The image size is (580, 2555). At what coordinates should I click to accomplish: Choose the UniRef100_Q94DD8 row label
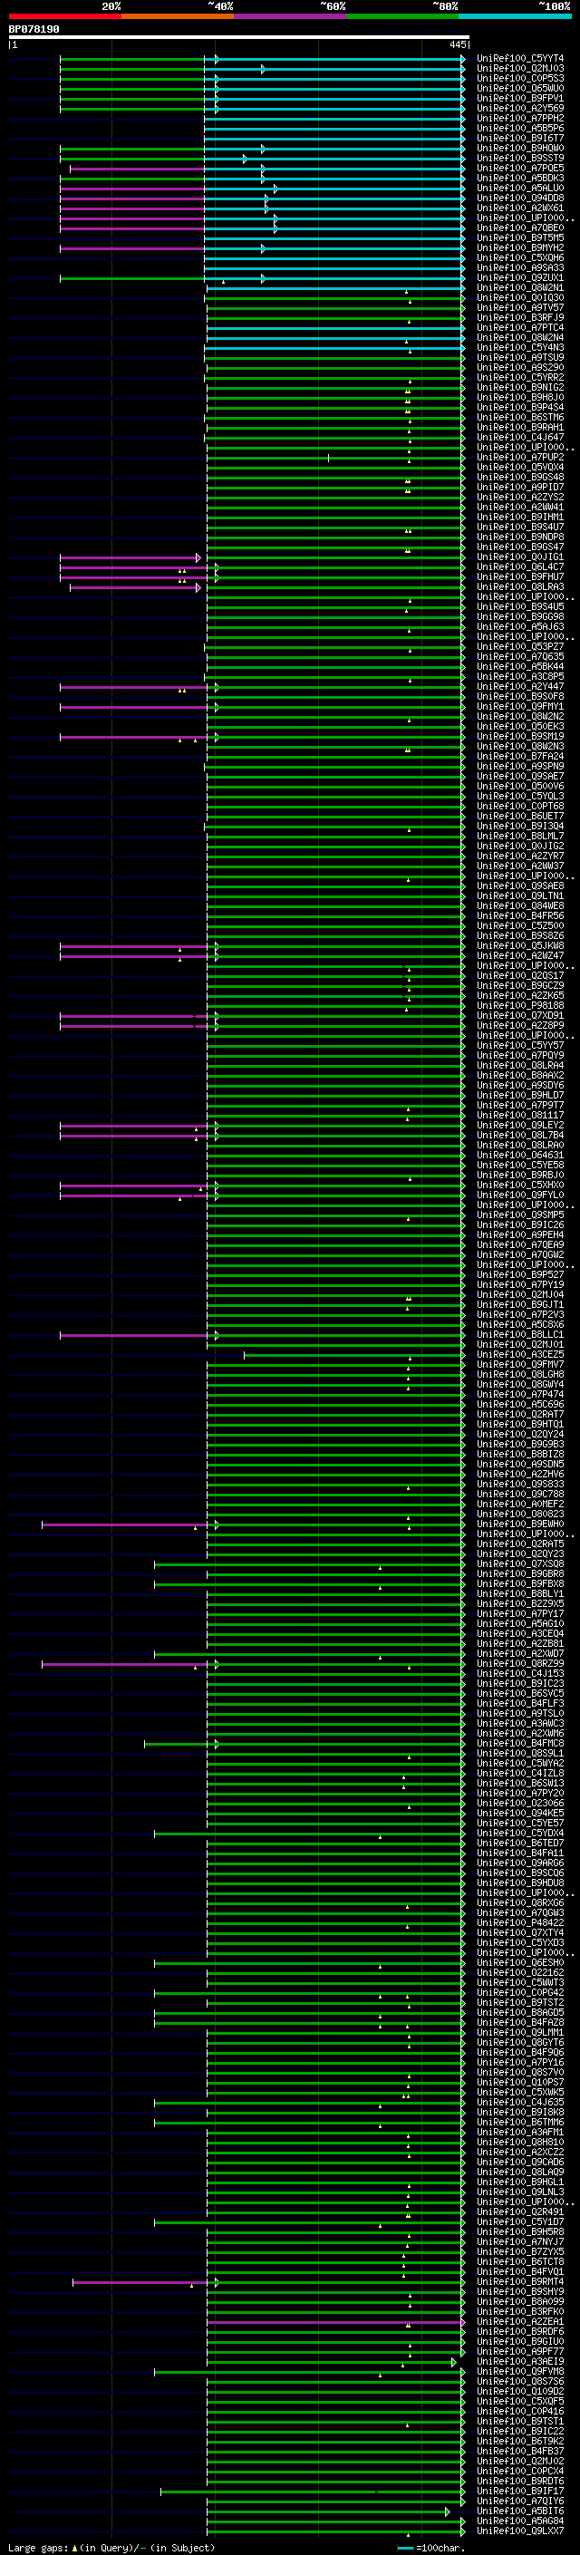[x=520, y=198]
